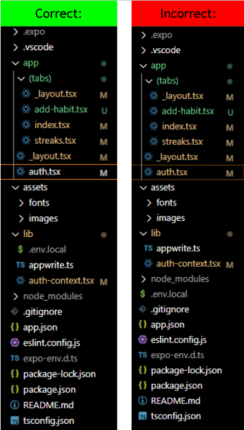The width and height of the screenshot is (244, 430).
Task: Click TS icon next to appwrite.ts in Incorrect panel
Action: tap(148, 249)
